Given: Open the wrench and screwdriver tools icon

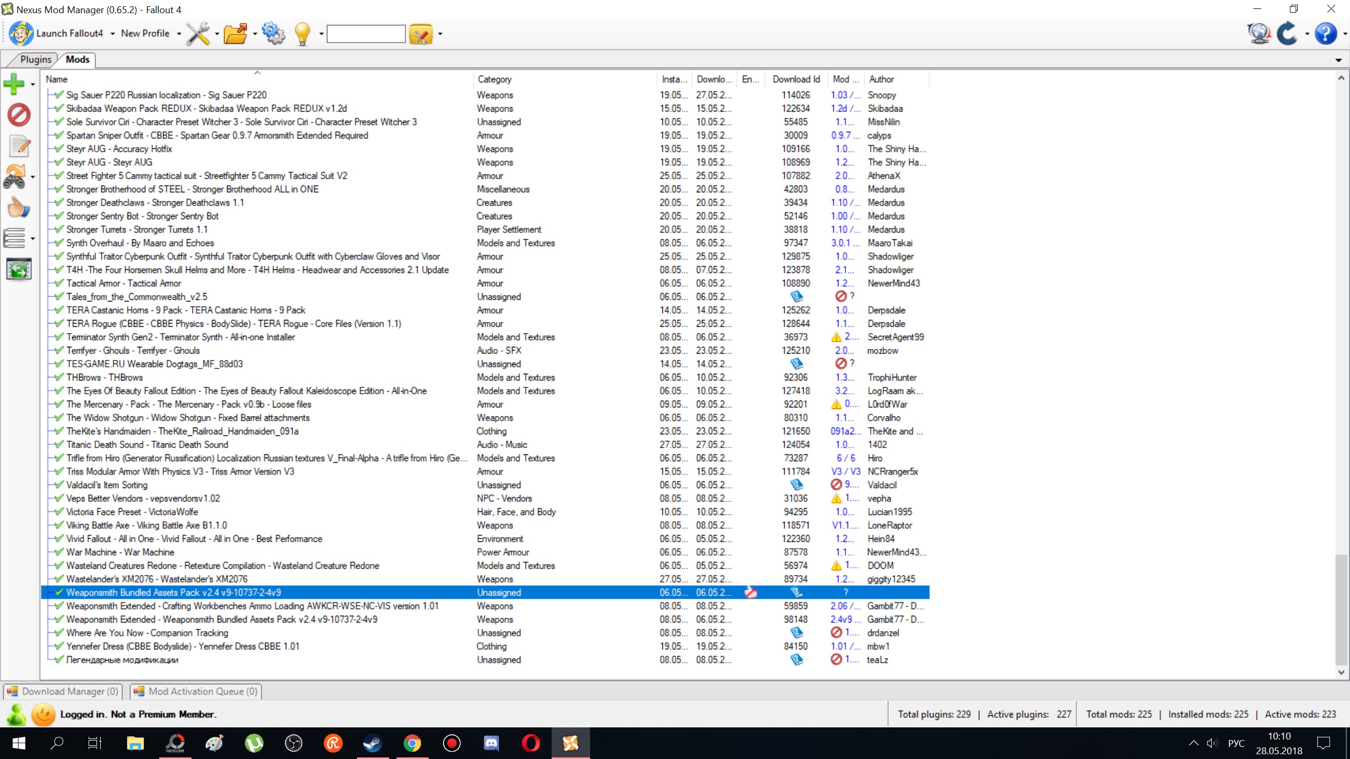Looking at the screenshot, I should (198, 34).
